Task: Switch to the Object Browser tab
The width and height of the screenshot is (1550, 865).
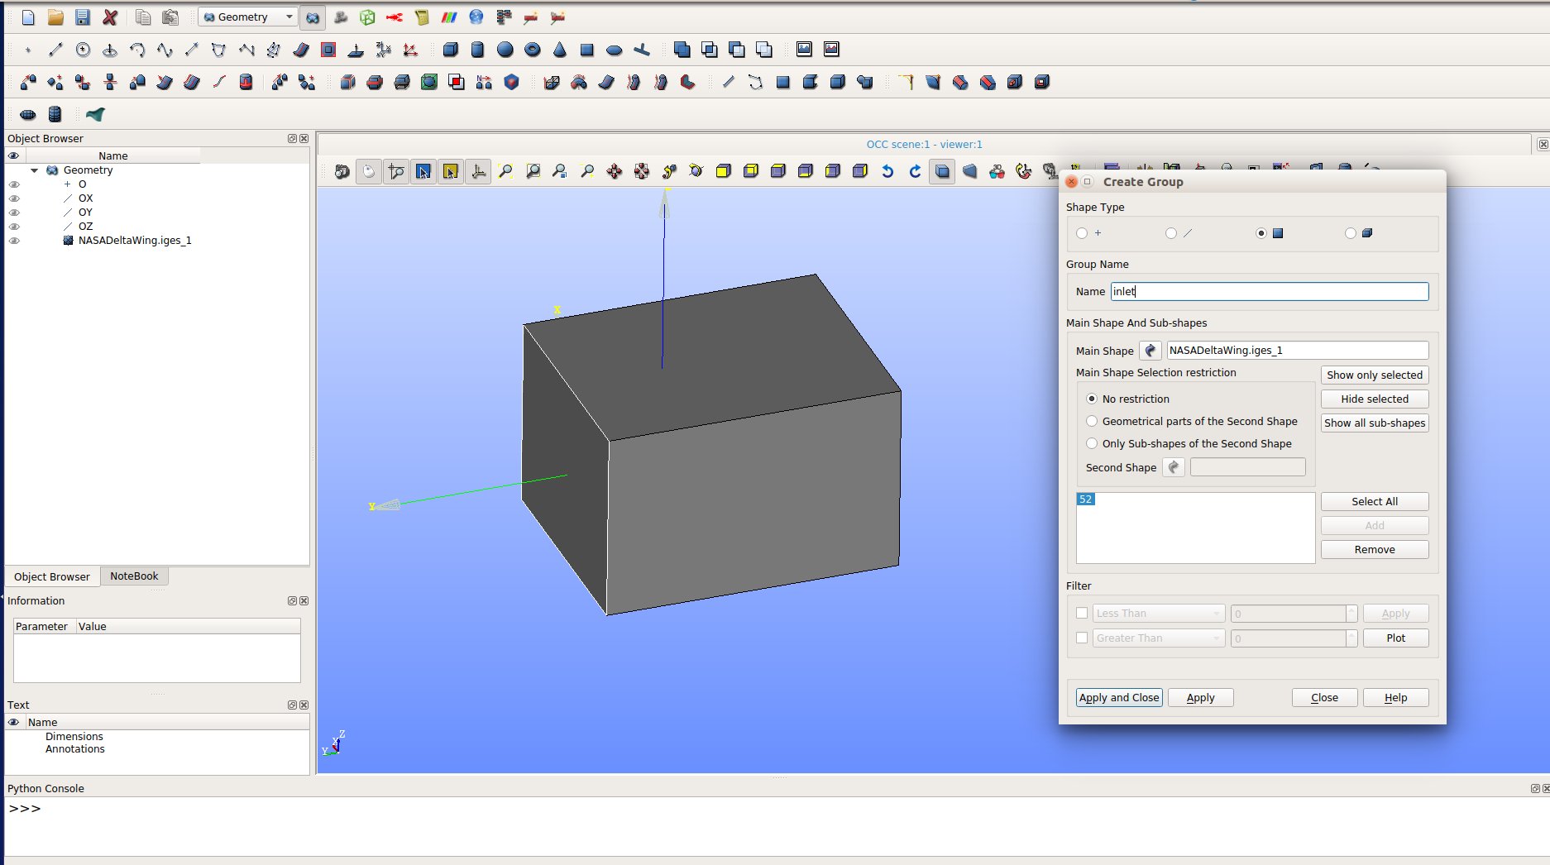Action: [x=51, y=576]
